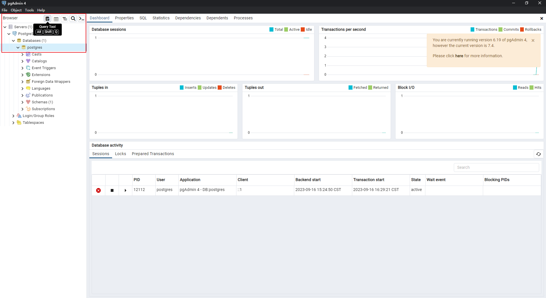Screen dimensions: 546x298
Task: Switch to the Statistics tab
Action: 161,18
